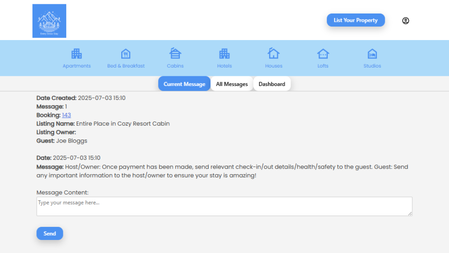The width and height of the screenshot is (449, 253).
Task: Click the Apartments building icon
Action: coord(76,54)
